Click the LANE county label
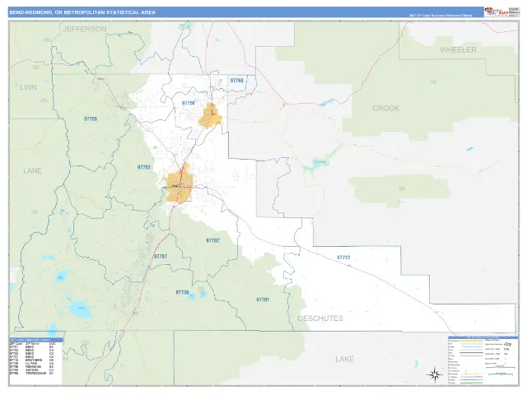 [33, 170]
